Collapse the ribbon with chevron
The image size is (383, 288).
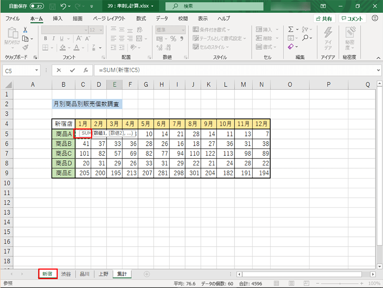click(x=378, y=58)
